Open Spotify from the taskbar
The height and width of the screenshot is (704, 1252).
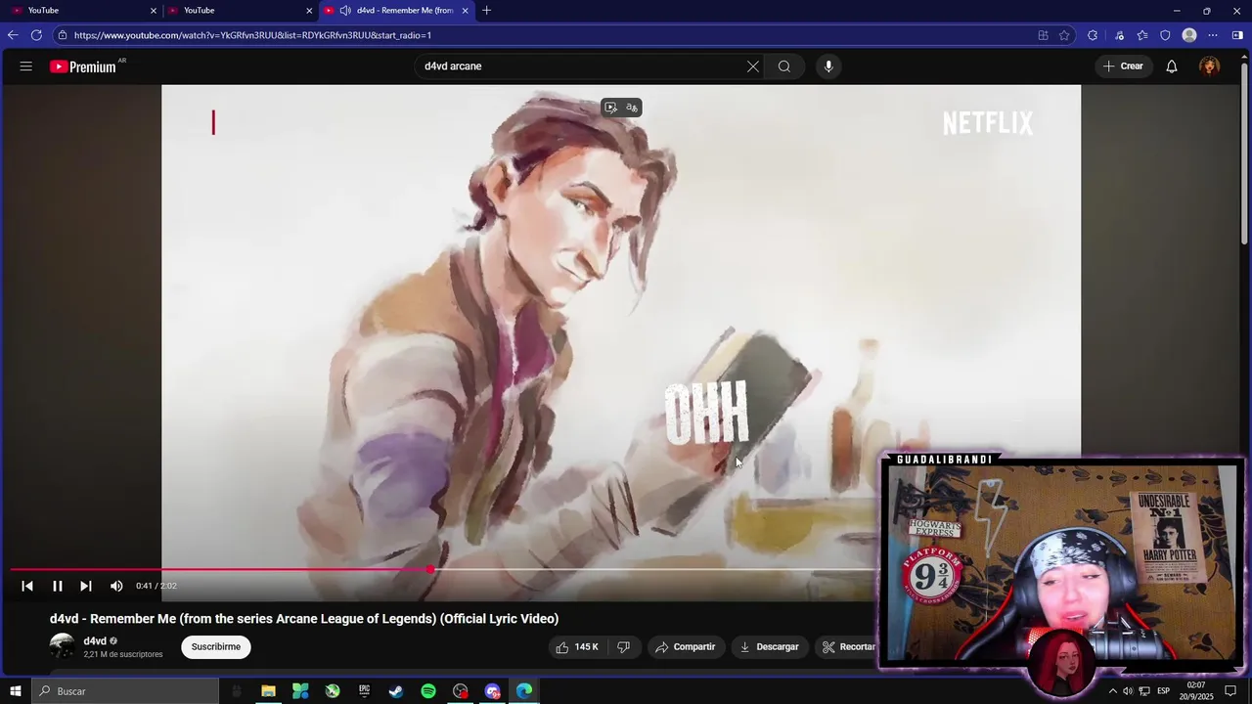[428, 691]
